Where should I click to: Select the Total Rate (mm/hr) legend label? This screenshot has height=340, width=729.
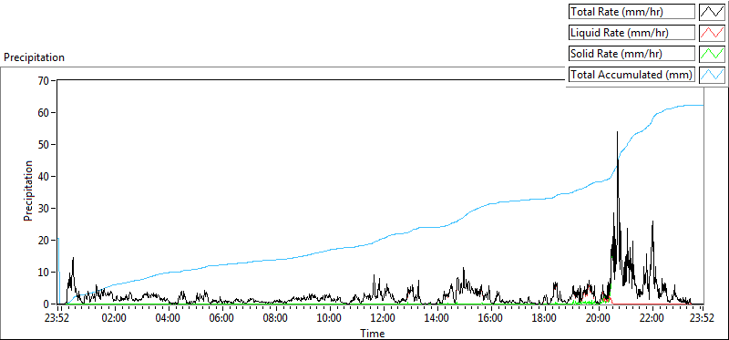click(632, 12)
